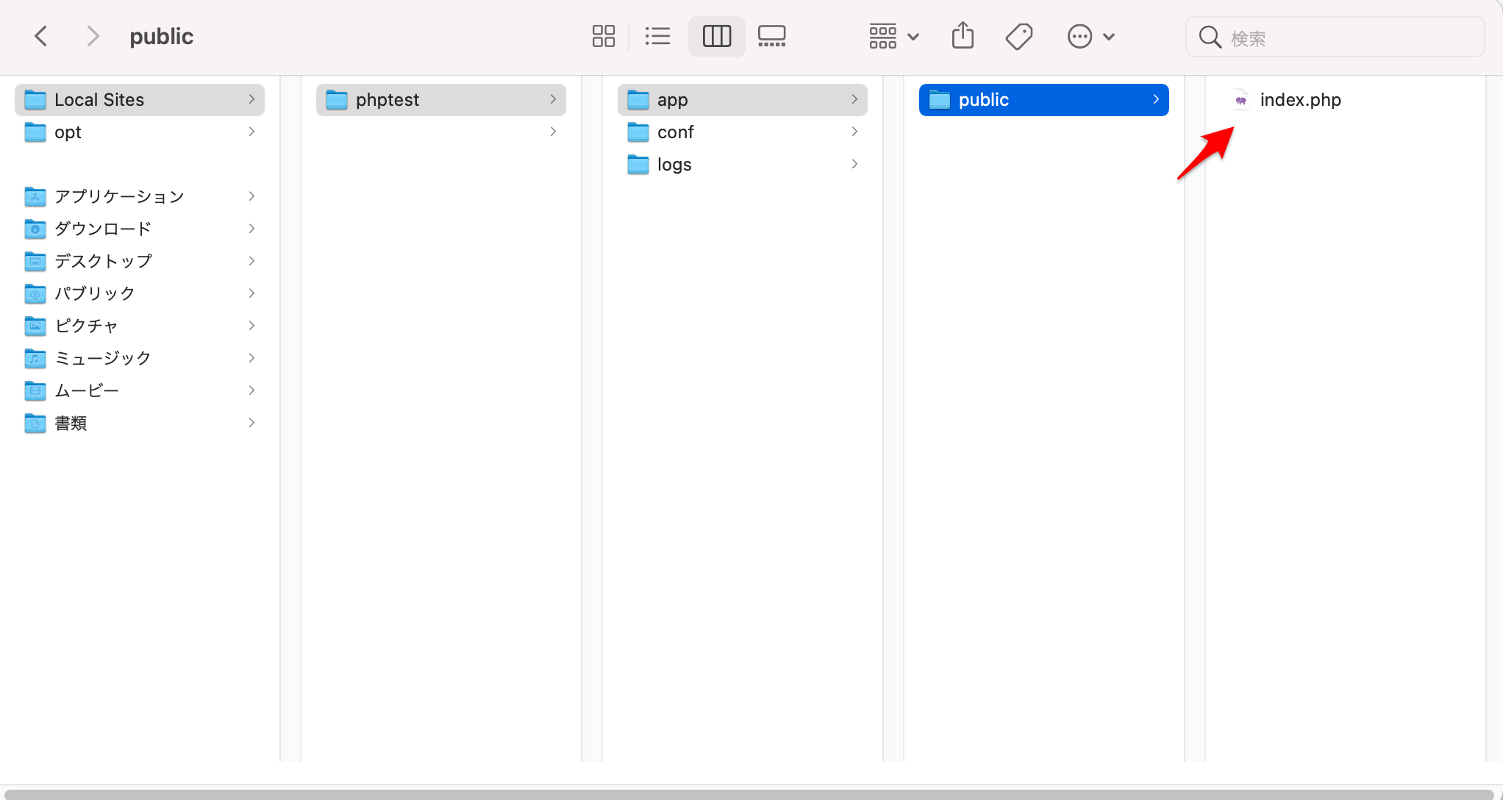The width and height of the screenshot is (1503, 800).
Task: Select the index.php file
Action: coord(1299,100)
